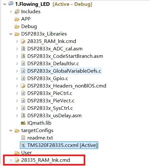The image size is (150, 166).
Task: Collapse the DSP2833x_Libraries folder
Action: click(11, 34)
